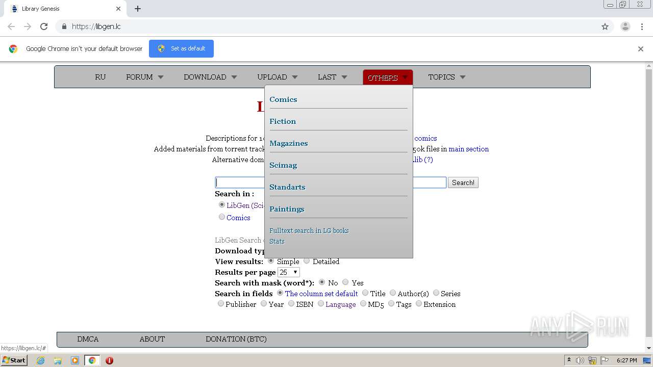Choose Magazines in the OTHERS menu
The image size is (653, 367).
(x=289, y=143)
